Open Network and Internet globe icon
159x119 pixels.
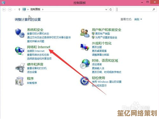[20, 51]
